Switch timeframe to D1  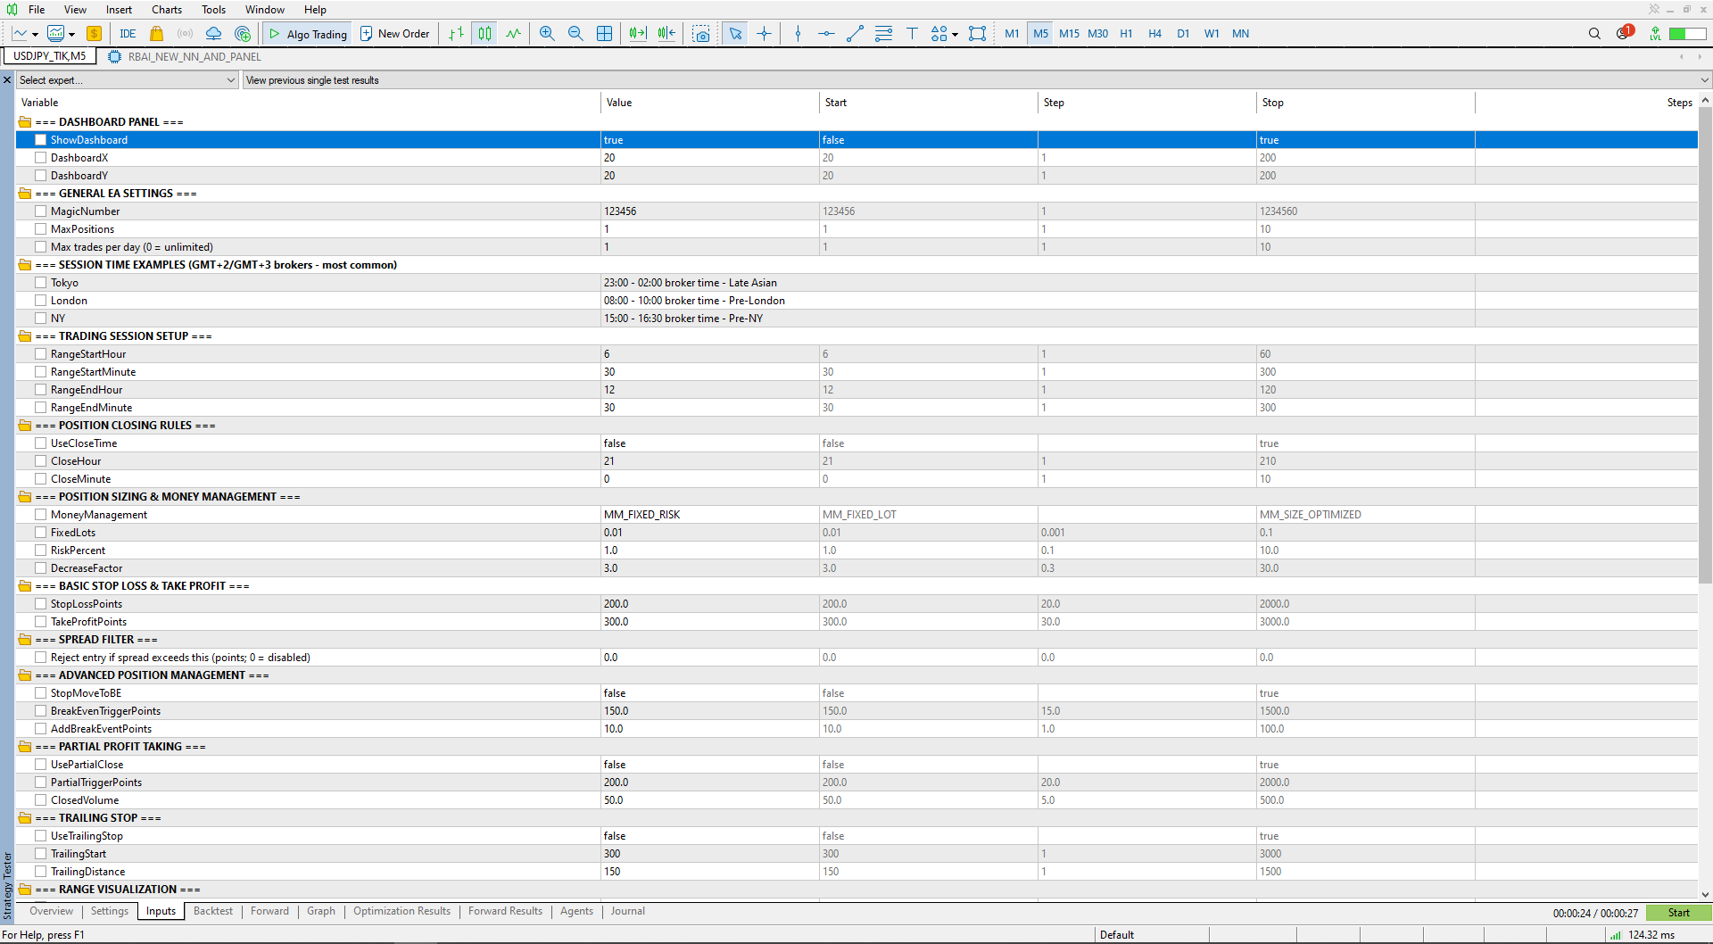pos(1183,34)
